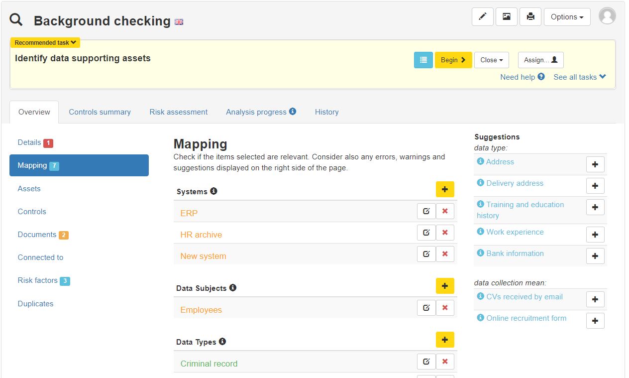Add a new system with yellow plus

coord(445,190)
